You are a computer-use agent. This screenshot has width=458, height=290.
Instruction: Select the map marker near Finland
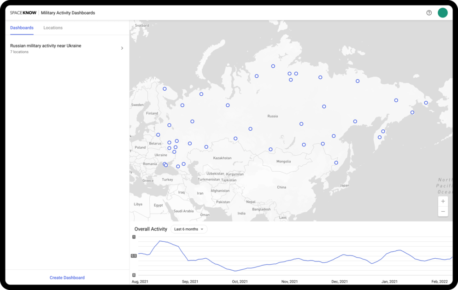(169, 124)
